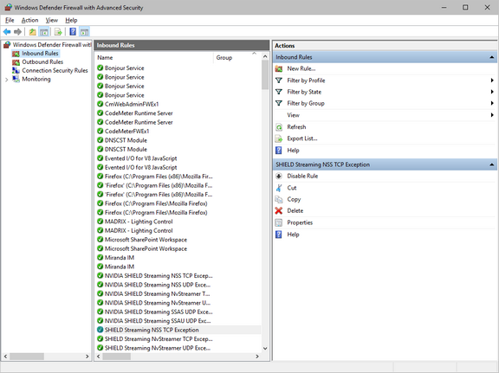Click Export List in Actions pane
This screenshot has height=373, width=499.
[302, 138]
